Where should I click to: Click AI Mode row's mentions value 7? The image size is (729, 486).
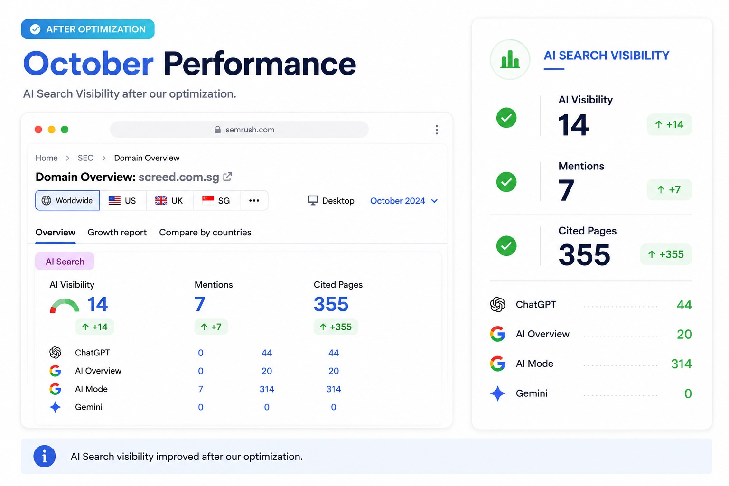(x=201, y=389)
